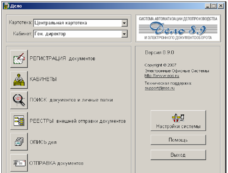Click the Дело app icon in title bar

(x=6, y=6)
